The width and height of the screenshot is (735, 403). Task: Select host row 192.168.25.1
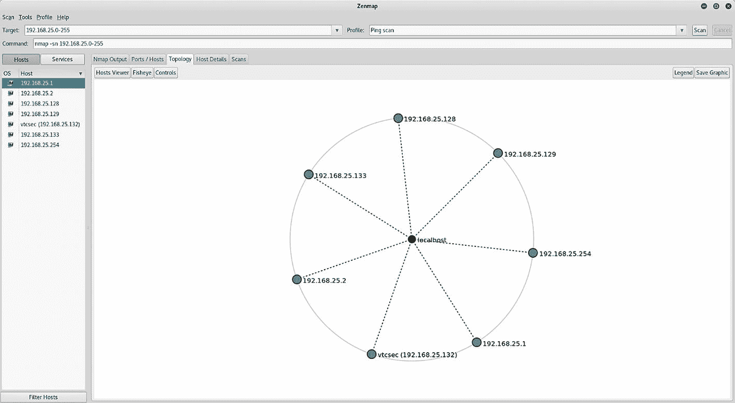[x=44, y=83]
